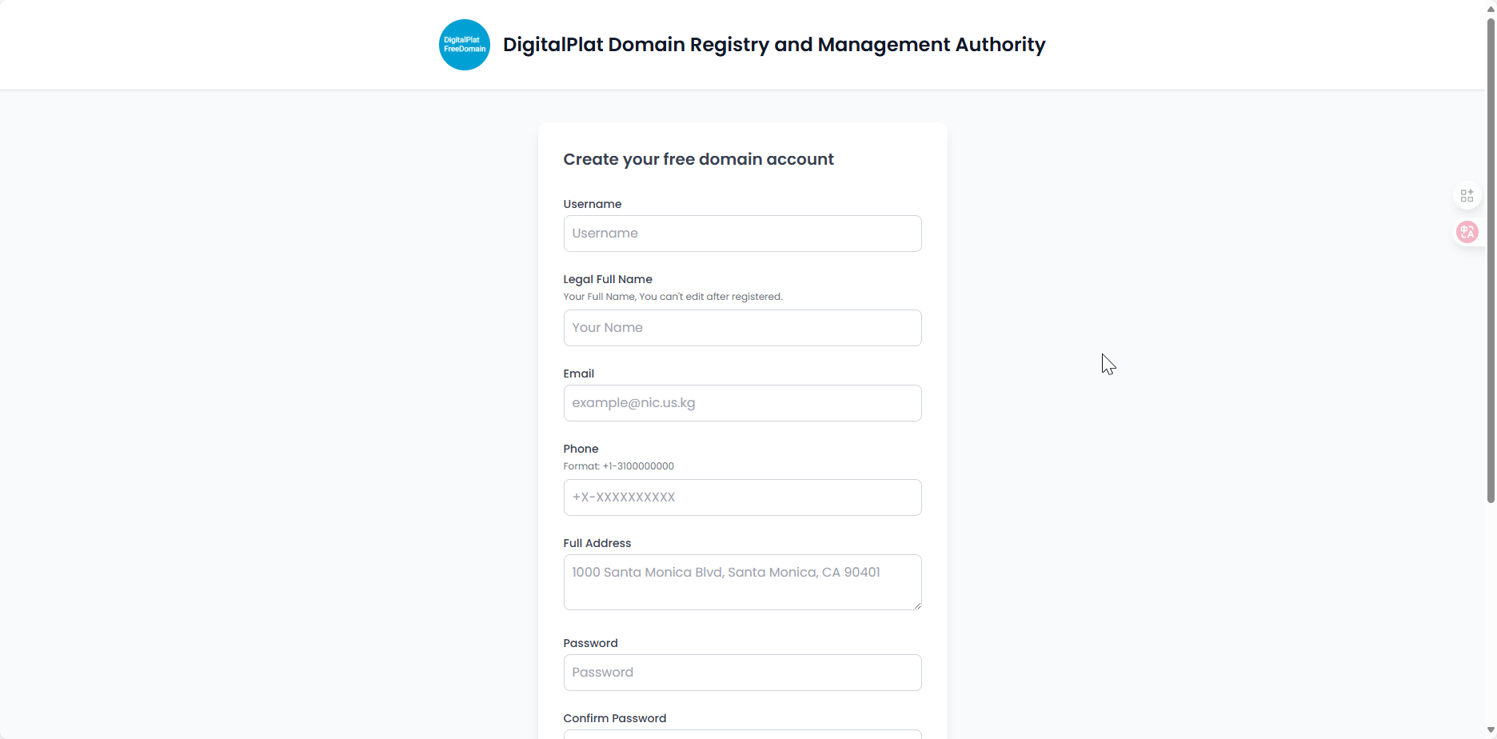Click the Legal Full Name label
Image resolution: width=1497 pixels, height=739 pixels.
click(608, 279)
